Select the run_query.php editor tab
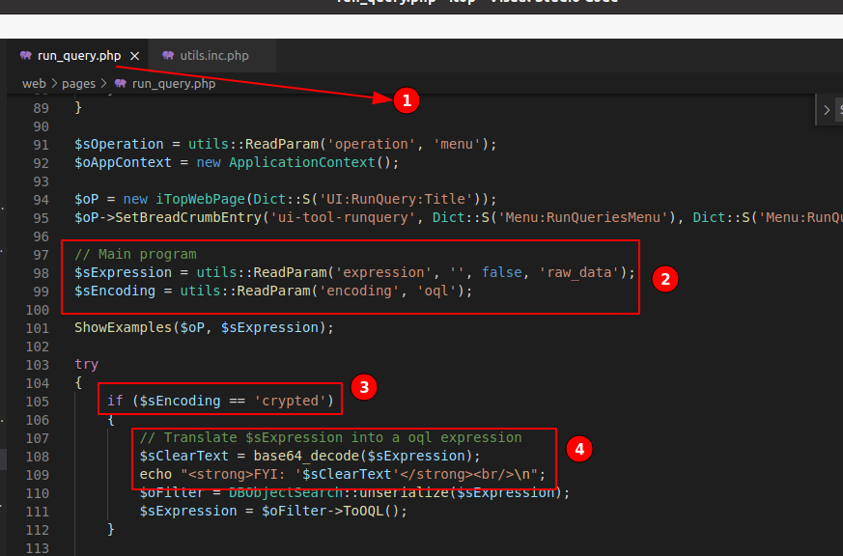Image resolution: width=843 pixels, height=556 pixels. click(77, 55)
